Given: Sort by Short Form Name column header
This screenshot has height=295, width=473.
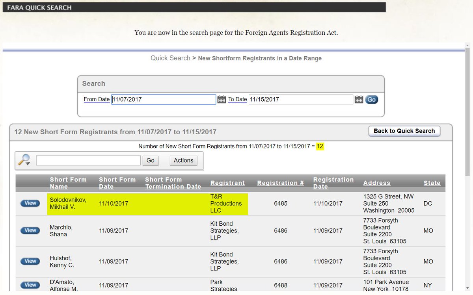Looking at the screenshot, I should (68, 183).
